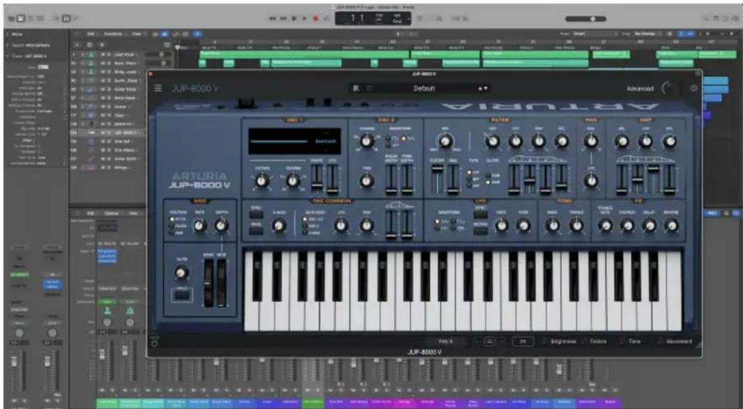743x409 pixels.
Task: Click the MOD section Rate knob
Action: (x=199, y=226)
